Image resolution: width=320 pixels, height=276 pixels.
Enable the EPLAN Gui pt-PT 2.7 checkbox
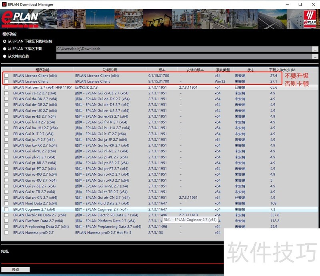coord(6,168)
